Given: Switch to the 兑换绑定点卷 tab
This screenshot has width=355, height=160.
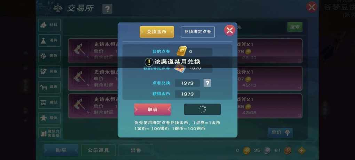Looking at the screenshot, I should (198, 32).
